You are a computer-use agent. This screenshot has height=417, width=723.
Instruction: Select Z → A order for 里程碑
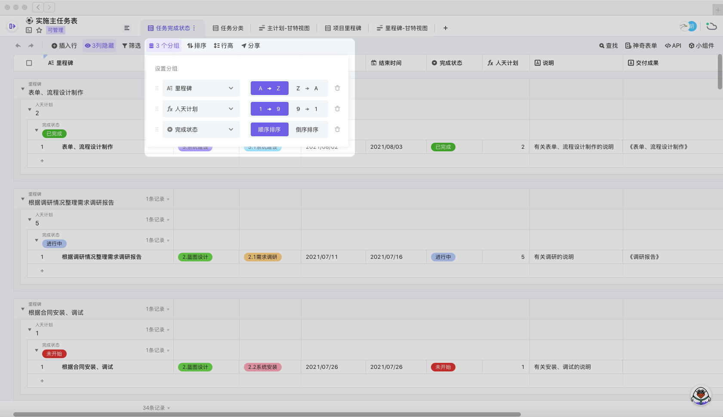pyautogui.click(x=307, y=88)
